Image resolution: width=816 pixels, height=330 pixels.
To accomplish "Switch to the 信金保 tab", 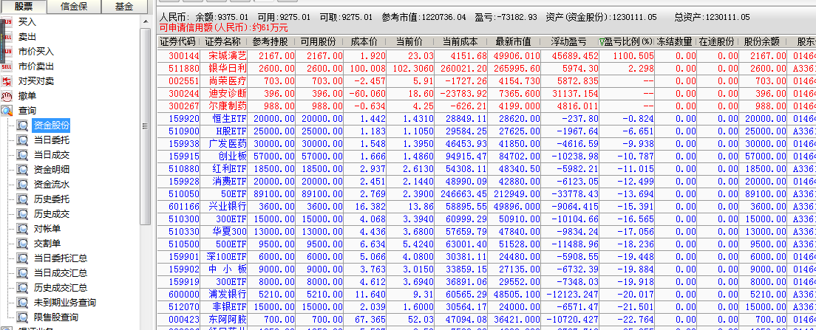I will 73,6.
